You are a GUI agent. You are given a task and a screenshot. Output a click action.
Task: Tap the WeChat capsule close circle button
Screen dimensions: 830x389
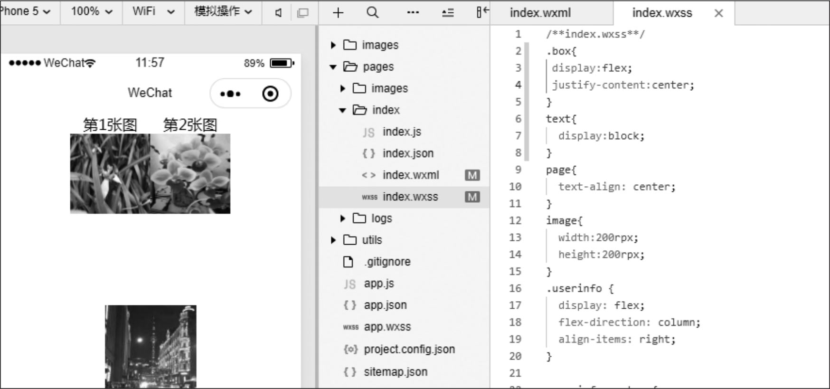pyautogui.click(x=270, y=94)
